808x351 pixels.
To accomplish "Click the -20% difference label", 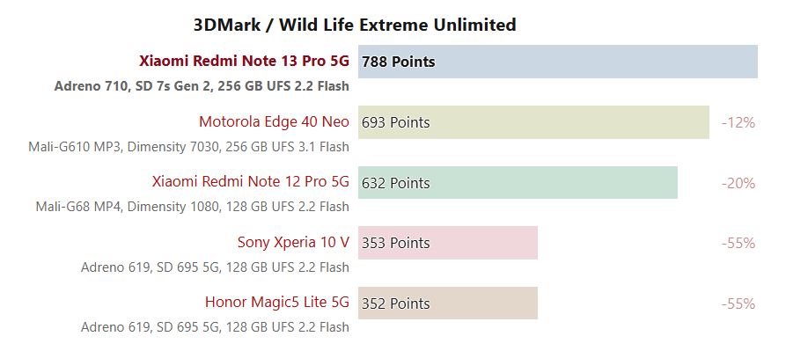I will coord(738,183).
